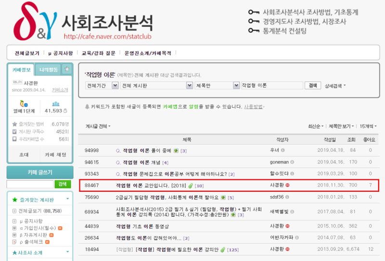Click the image icon in post 94998 row
The height and width of the screenshot is (261, 385).
coord(176,150)
